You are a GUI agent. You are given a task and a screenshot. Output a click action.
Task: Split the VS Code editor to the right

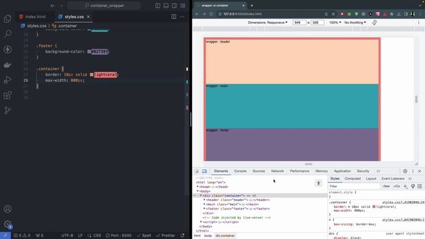174,17
